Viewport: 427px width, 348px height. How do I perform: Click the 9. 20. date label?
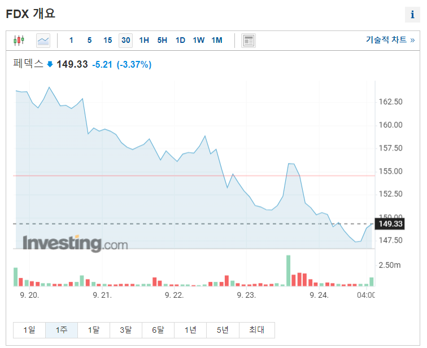point(29,295)
